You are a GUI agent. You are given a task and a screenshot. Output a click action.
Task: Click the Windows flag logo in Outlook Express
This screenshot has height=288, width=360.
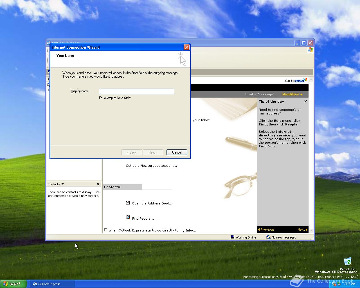tap(310, 50)
